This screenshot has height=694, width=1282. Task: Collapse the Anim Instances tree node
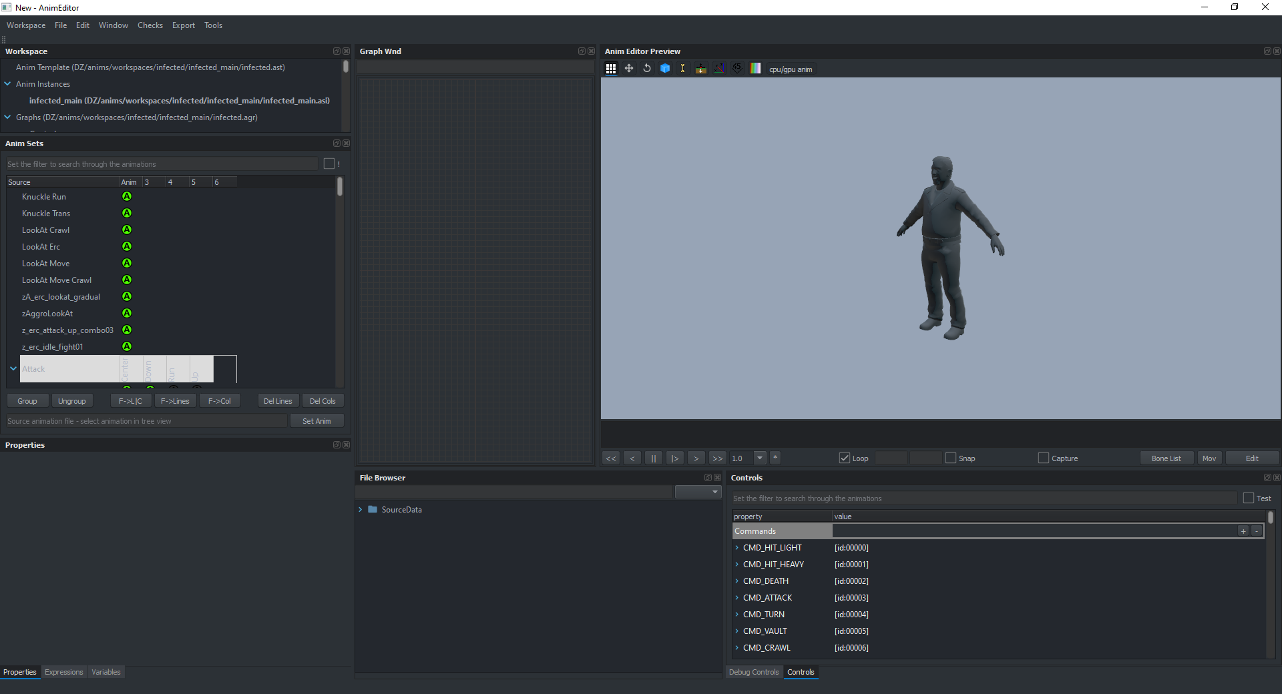point(7,84)
